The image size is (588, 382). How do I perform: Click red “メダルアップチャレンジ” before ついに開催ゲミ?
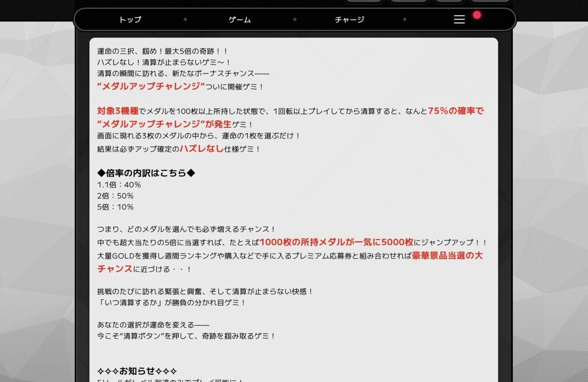(151, 87)
